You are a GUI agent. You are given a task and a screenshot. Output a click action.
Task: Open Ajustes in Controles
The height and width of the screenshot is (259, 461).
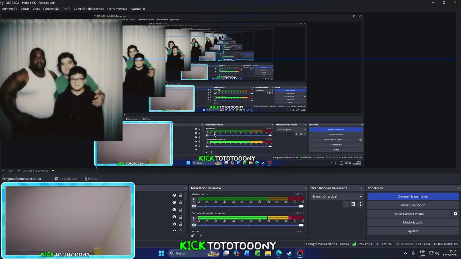pos(413,231)
